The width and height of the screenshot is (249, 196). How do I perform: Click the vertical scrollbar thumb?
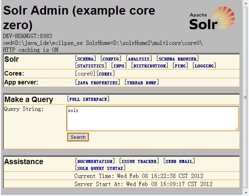pyautogui.click(x=246, y=97)
